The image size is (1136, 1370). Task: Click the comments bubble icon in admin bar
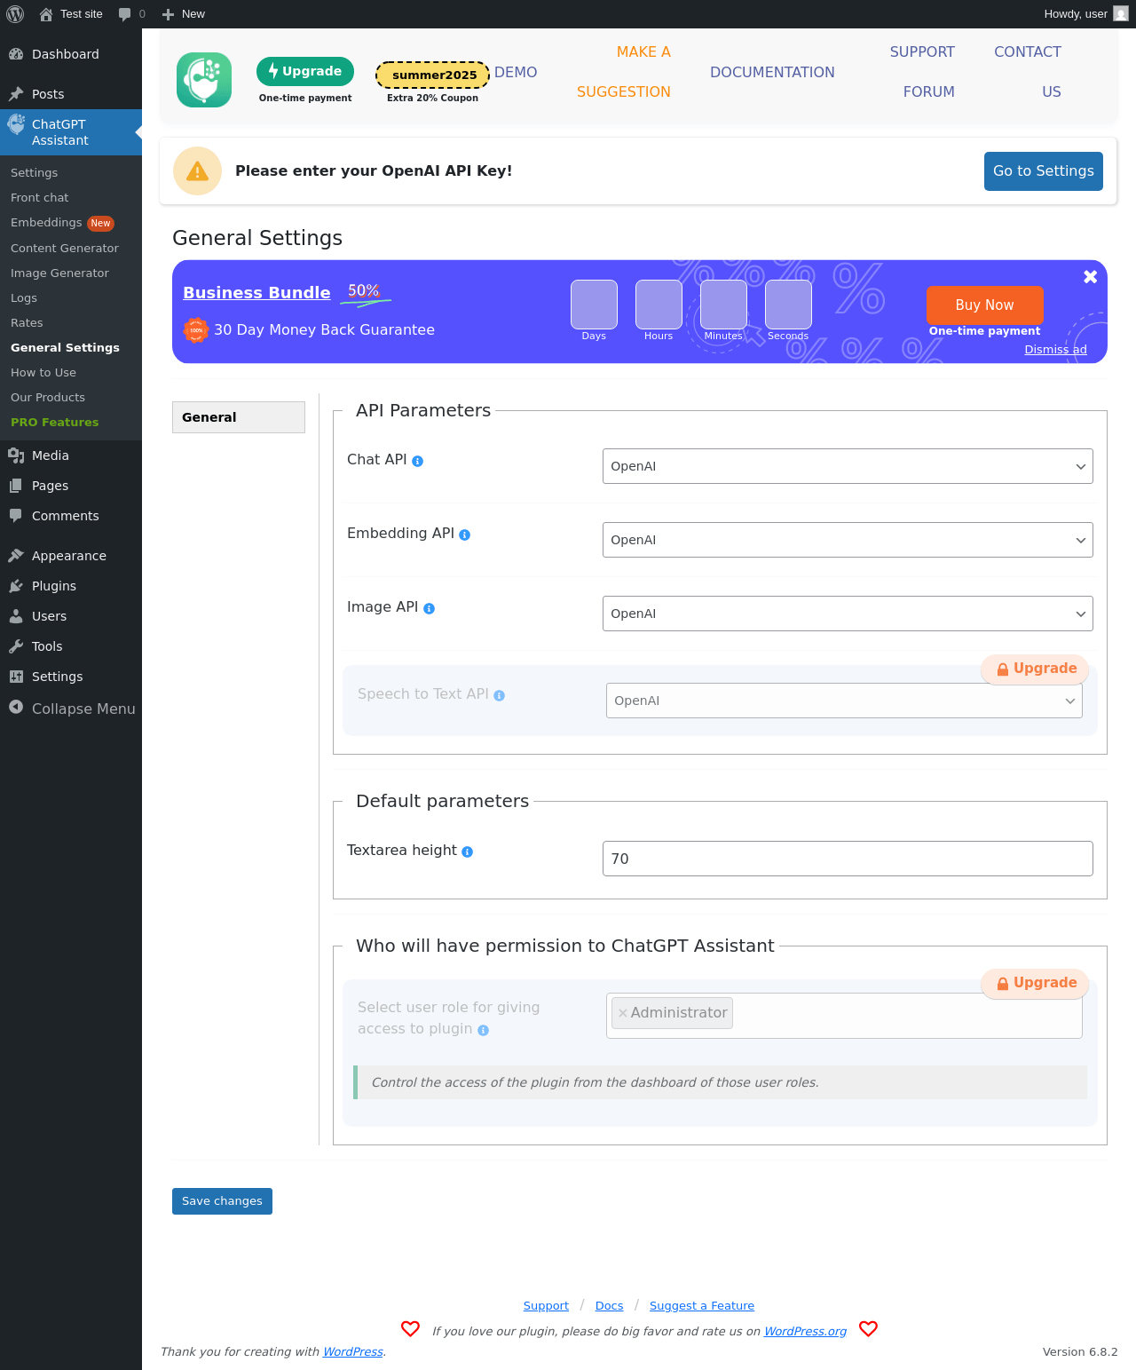click(x=124, y=14)
